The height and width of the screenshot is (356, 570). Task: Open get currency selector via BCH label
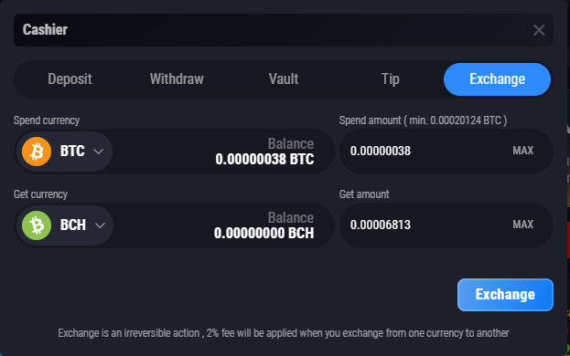tap(73, 225)
